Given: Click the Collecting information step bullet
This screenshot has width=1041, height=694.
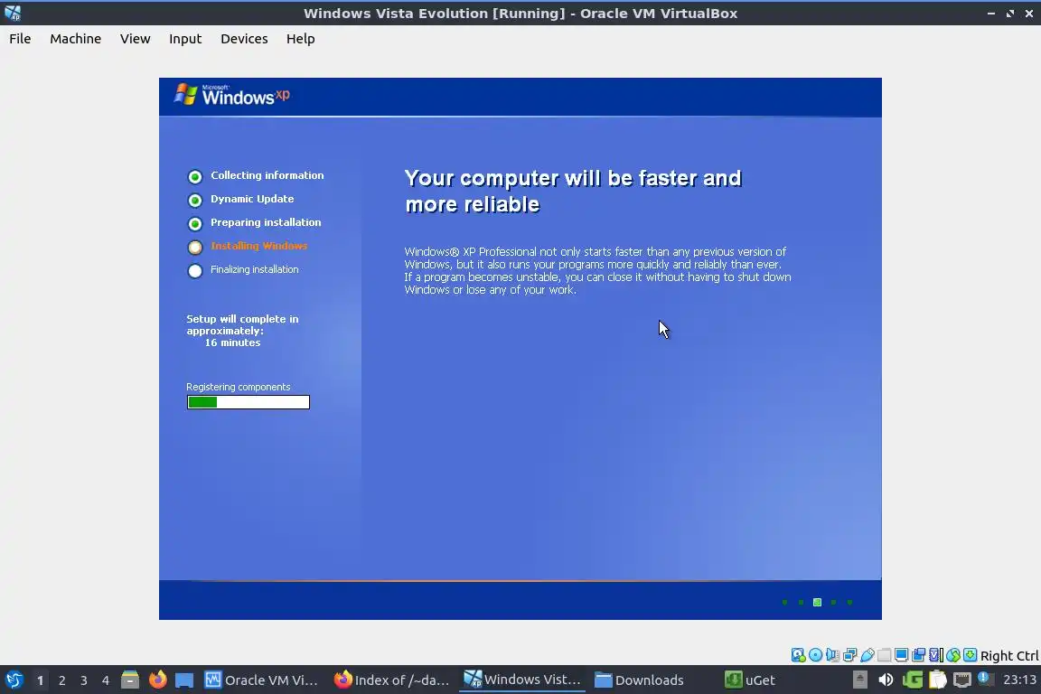Looking at the screenshot, I should coord(194,176).
